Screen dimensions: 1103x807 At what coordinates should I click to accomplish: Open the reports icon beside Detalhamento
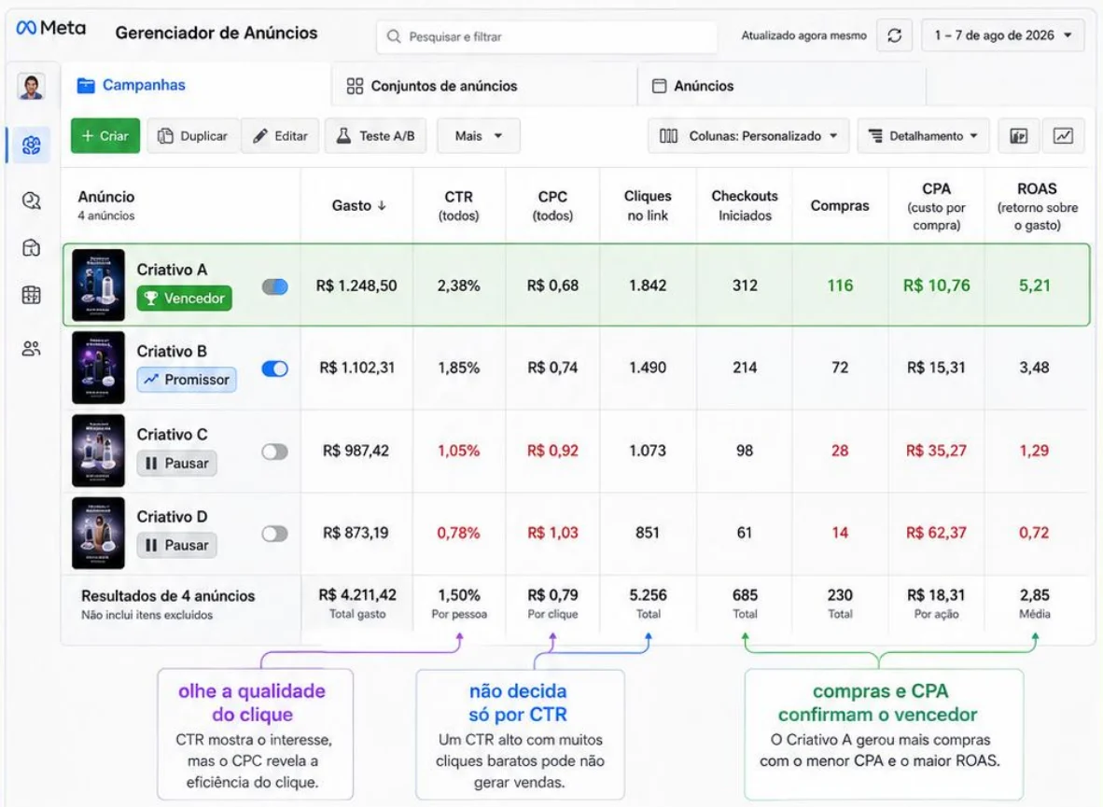point(1019,136)
